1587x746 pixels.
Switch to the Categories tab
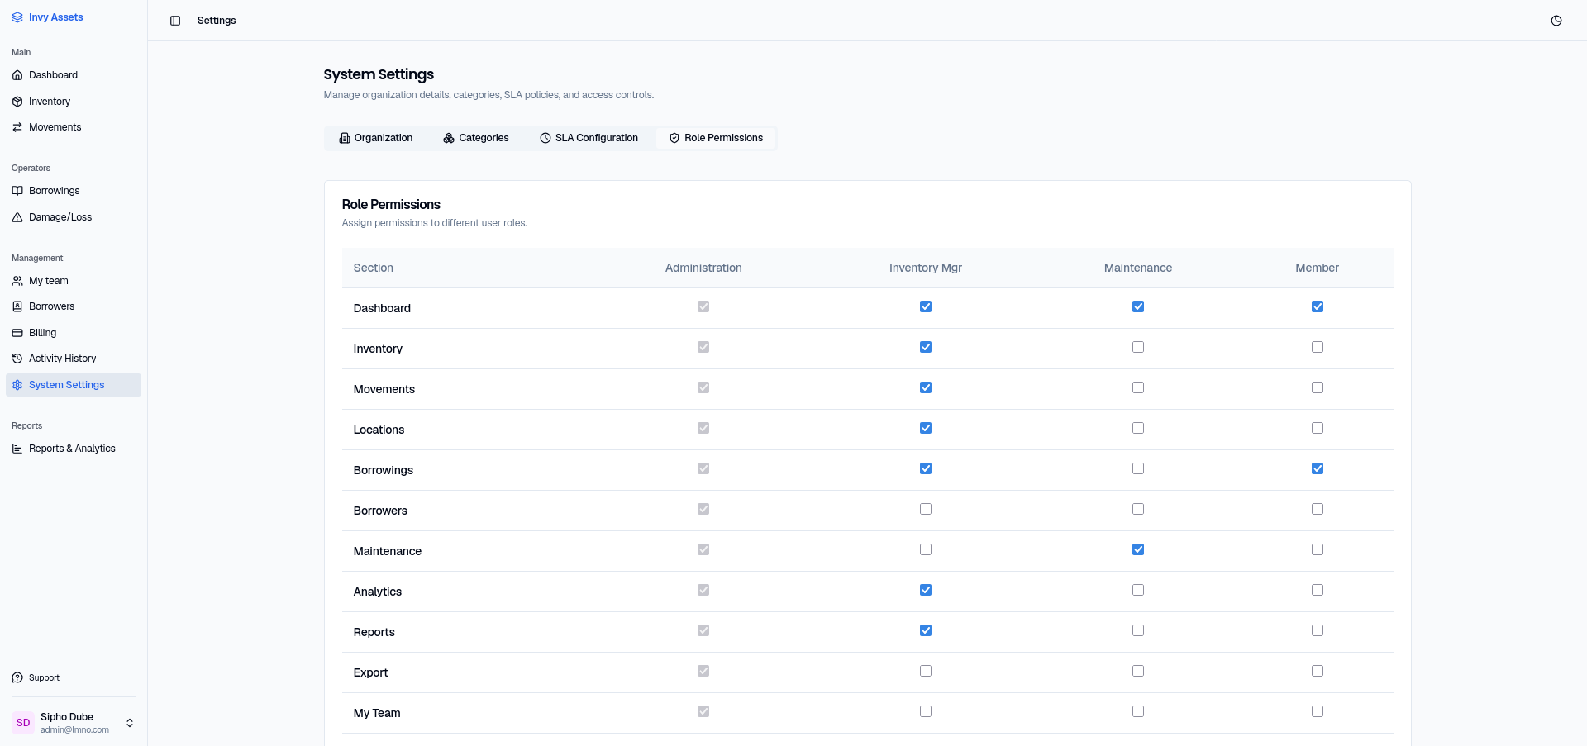coord(476,138)
